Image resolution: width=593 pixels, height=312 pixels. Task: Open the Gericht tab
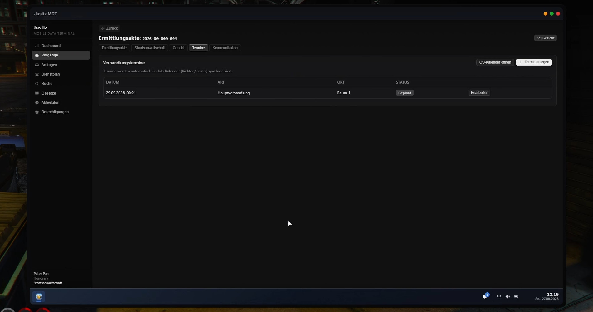179,48
